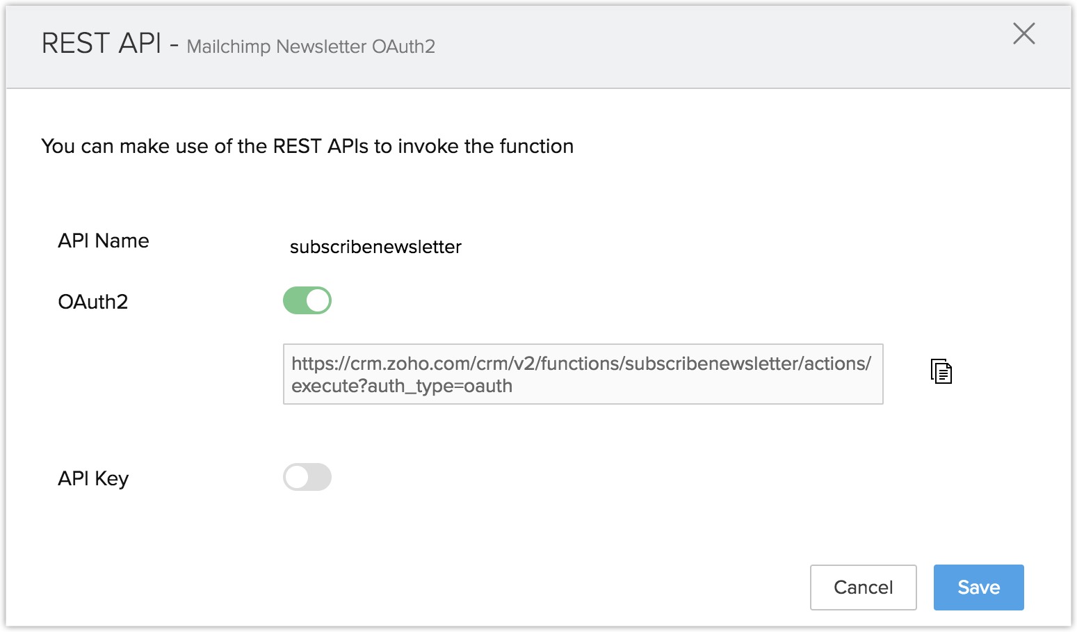Copy the OAuth2 REST API URL
Viewport: 1077px width, 632px height.
[941, 371]
